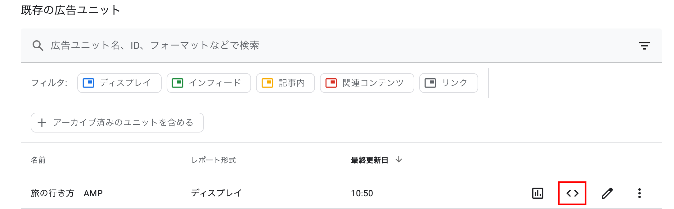This screenshot has width=674, height=209.
Task: Focus the ad unit search field
Action: click(x=310, y=46)
